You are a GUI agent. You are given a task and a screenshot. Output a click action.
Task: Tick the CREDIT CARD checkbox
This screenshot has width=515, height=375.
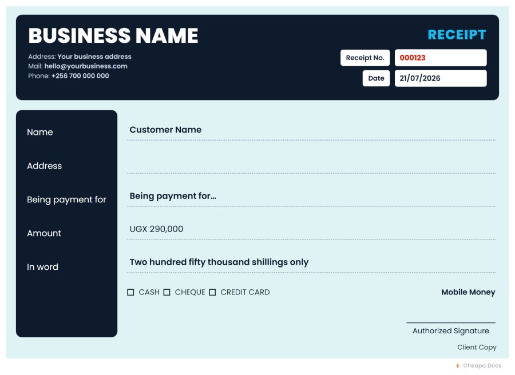pos(212,292)
